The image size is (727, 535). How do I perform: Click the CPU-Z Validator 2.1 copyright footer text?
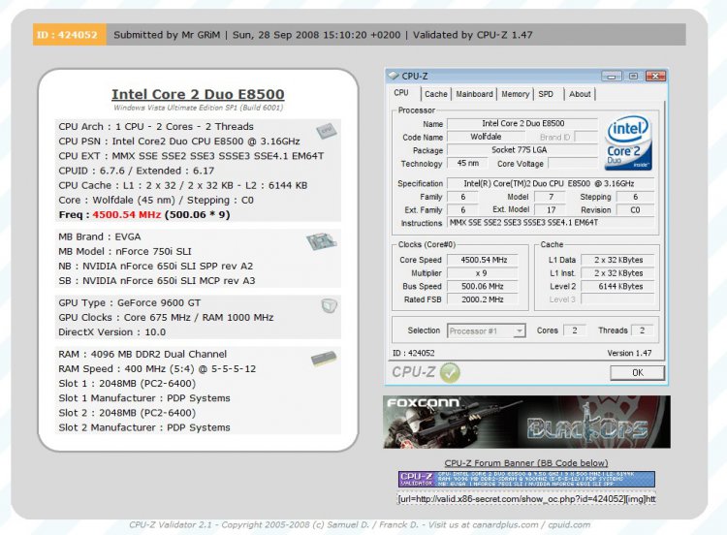[360, 524]
